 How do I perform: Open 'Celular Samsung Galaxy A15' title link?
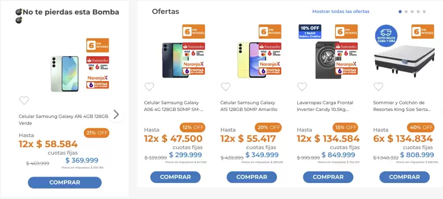click(x=247, y=105)
